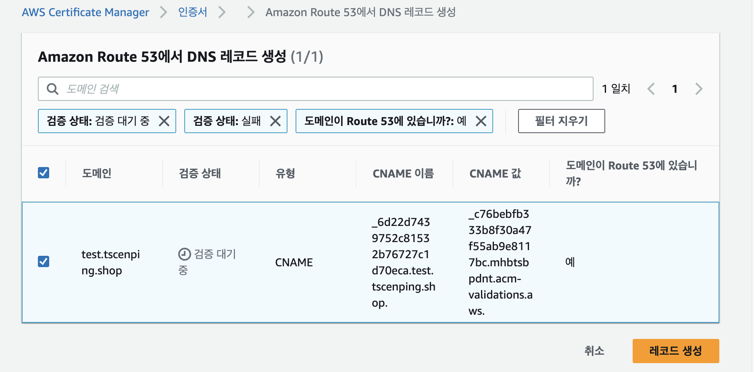
Task: Remove the 검증 대기 중 filter chip
Action: (x=164, y=121)
